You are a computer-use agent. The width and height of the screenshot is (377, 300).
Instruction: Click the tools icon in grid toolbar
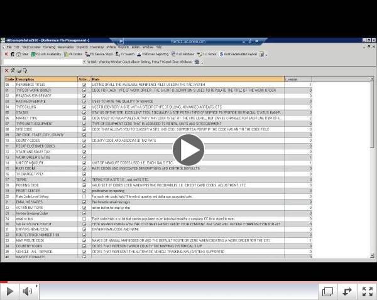point(13,70)
